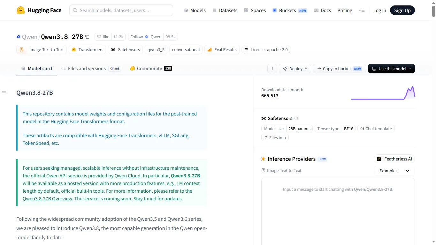This screenshot has width=436, height=245.
Task: Click the downloads trend chart
Action: click(383, 93)
